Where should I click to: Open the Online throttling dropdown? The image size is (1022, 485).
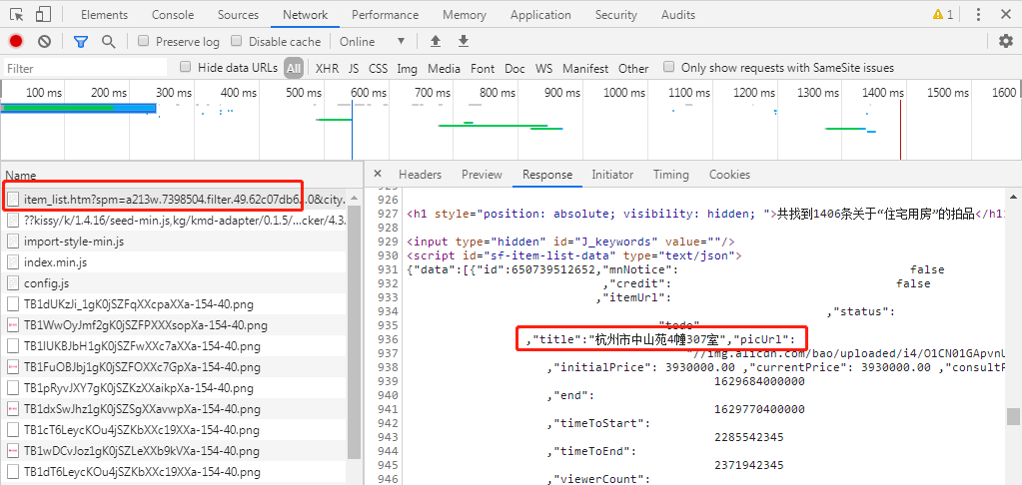(x=373, y=42)
